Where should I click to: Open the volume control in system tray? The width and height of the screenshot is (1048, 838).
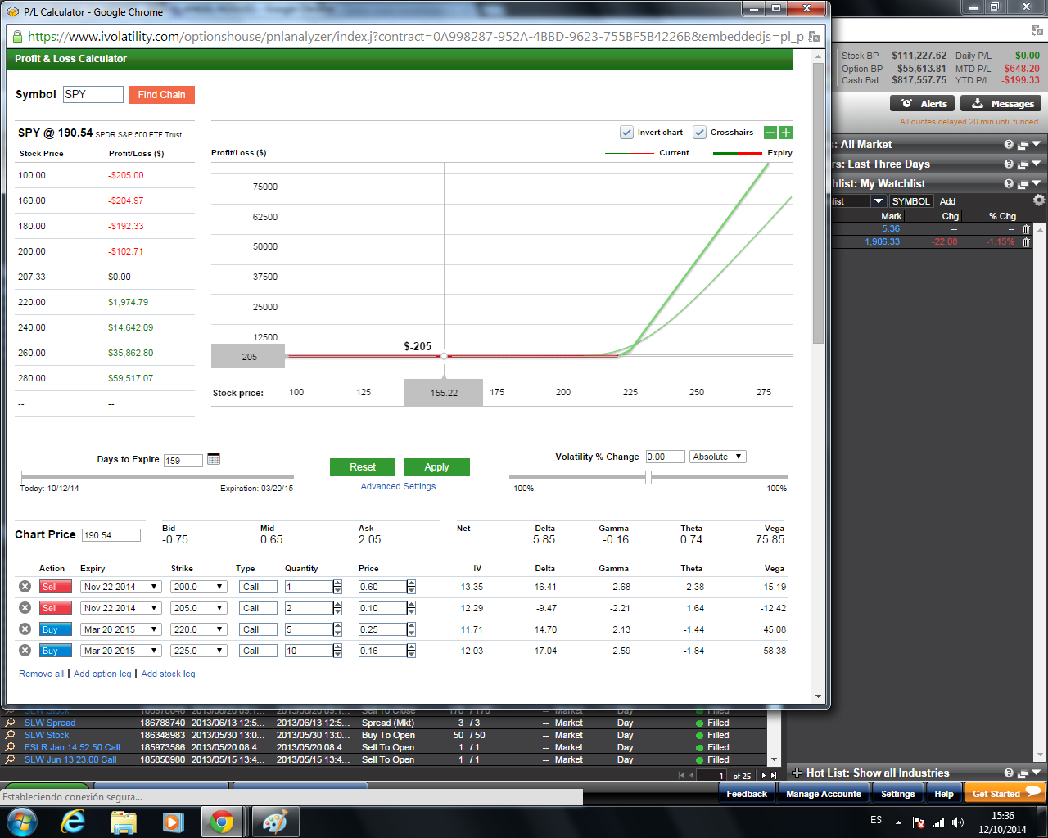point(958,822)
